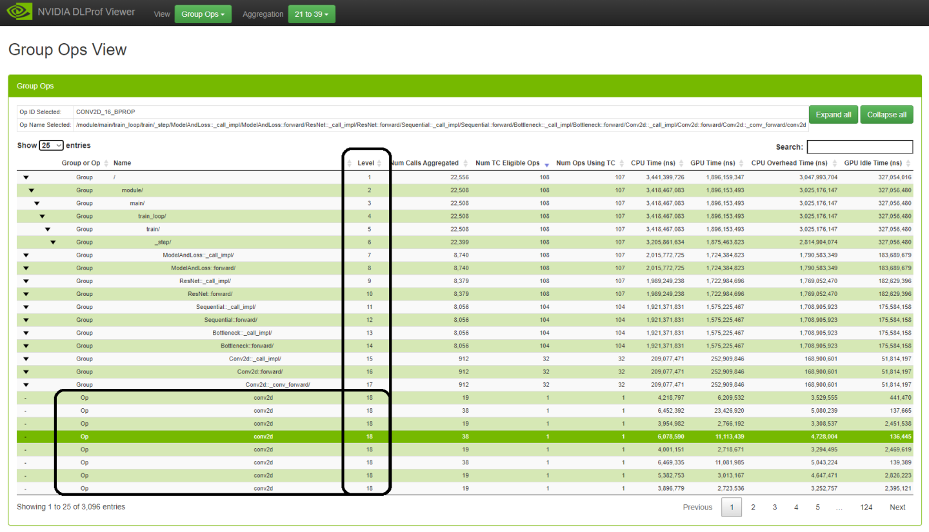Viewport: 929px width, 532px height.
Task: Click Next page link
Action: point(897,507)
